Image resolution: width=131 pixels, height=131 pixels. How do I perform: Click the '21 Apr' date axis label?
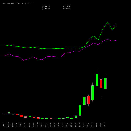click(x=92, y=125)
